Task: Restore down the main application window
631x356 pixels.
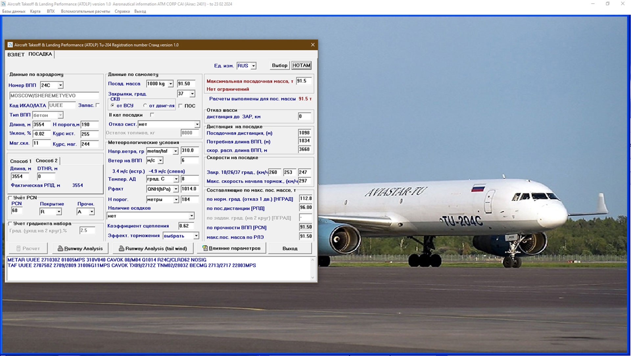Action: [x=607, y=4]
